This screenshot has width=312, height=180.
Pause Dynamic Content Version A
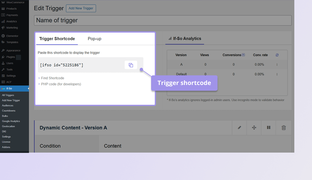268,128
